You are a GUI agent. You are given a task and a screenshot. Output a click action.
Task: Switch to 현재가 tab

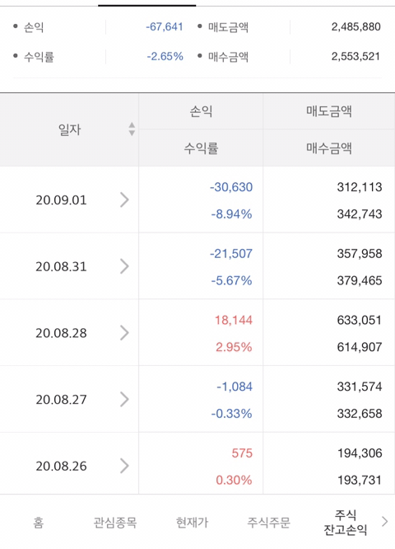[x=192, y=523]
